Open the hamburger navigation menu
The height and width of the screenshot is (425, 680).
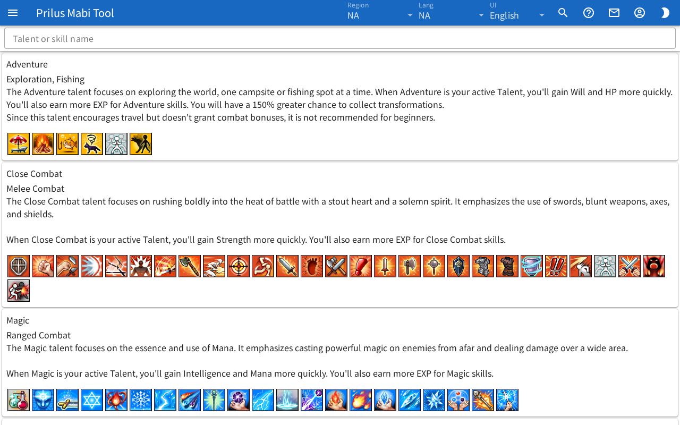click(13, 13)
